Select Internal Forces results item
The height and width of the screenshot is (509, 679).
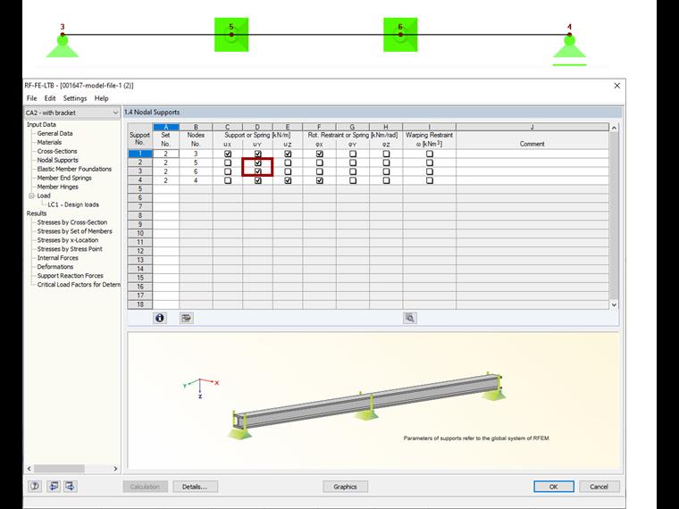pos(57,257)
